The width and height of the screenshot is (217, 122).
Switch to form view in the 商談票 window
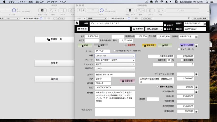coord(41,18)
